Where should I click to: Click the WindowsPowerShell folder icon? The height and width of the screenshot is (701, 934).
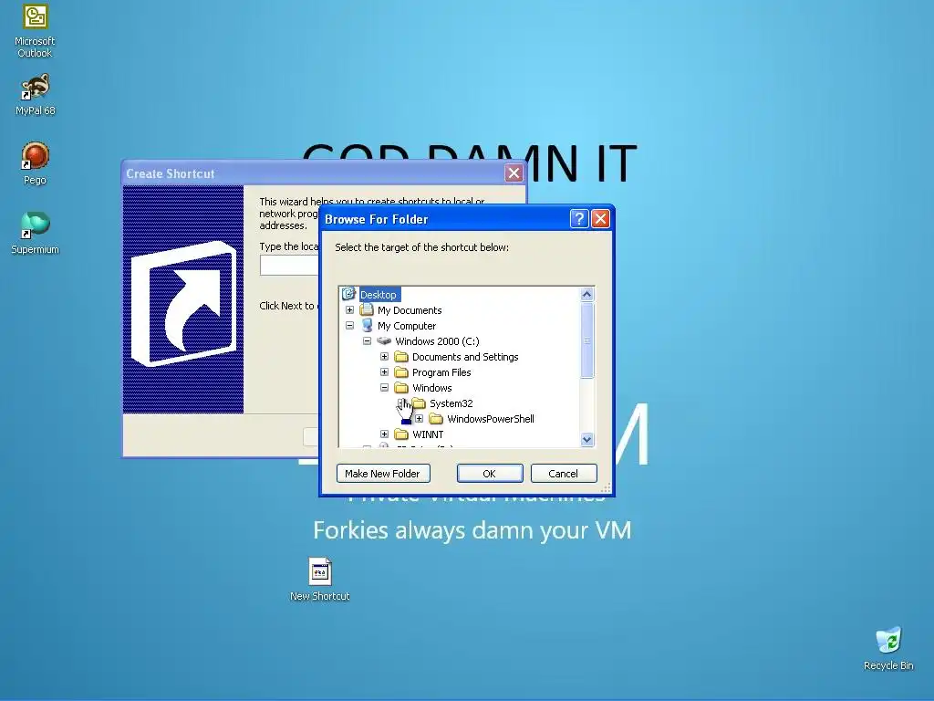[436, 418]
